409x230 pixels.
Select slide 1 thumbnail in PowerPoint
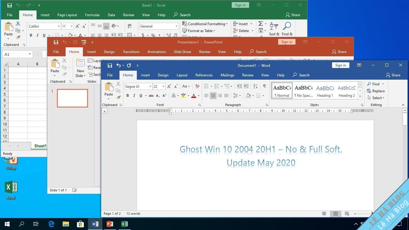(72, 98)
